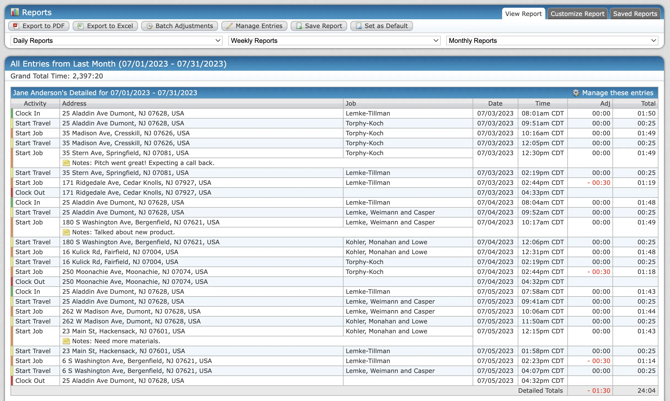This screenshot has width=670, height=401.
Task: Click the Set as Default icon
Action: (359, 26)
